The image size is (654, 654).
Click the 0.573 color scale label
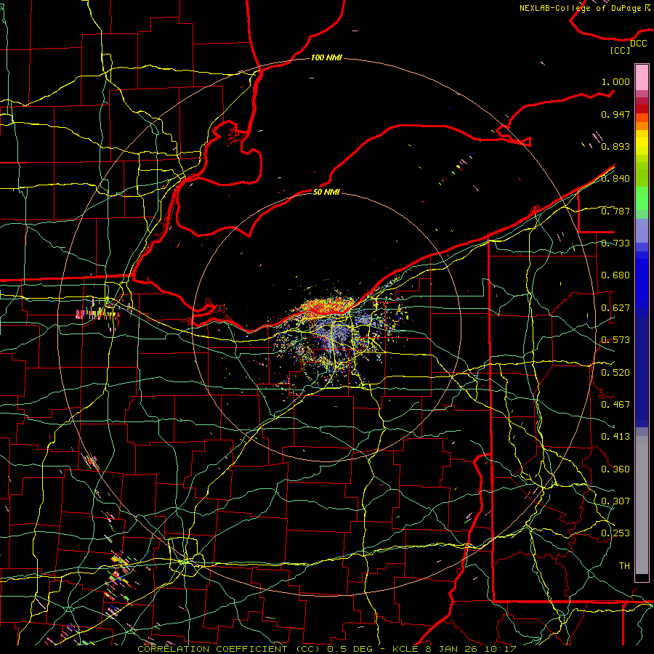[615, 340]
